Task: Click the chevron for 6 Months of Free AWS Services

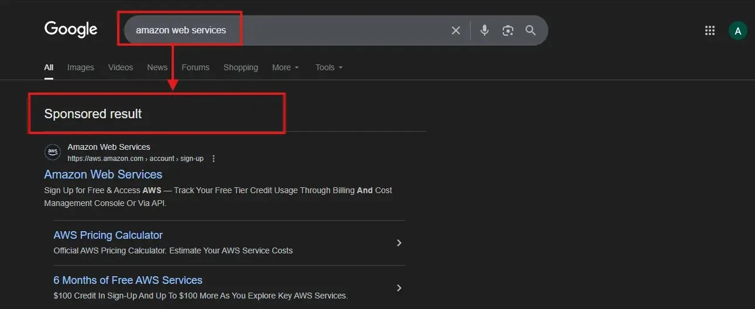Action: coord(399,288)
